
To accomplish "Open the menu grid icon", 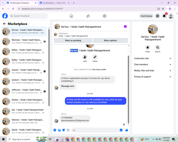I will coord(157,16).
